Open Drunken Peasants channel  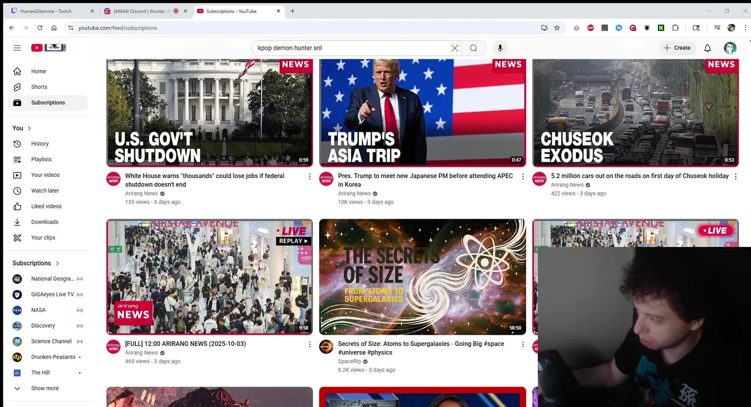pos(48,357)
